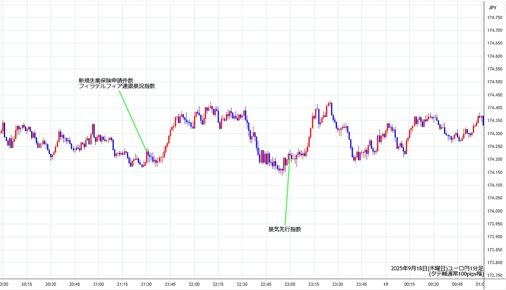Select the 174.450 price axis label

[x=495, y=95]
